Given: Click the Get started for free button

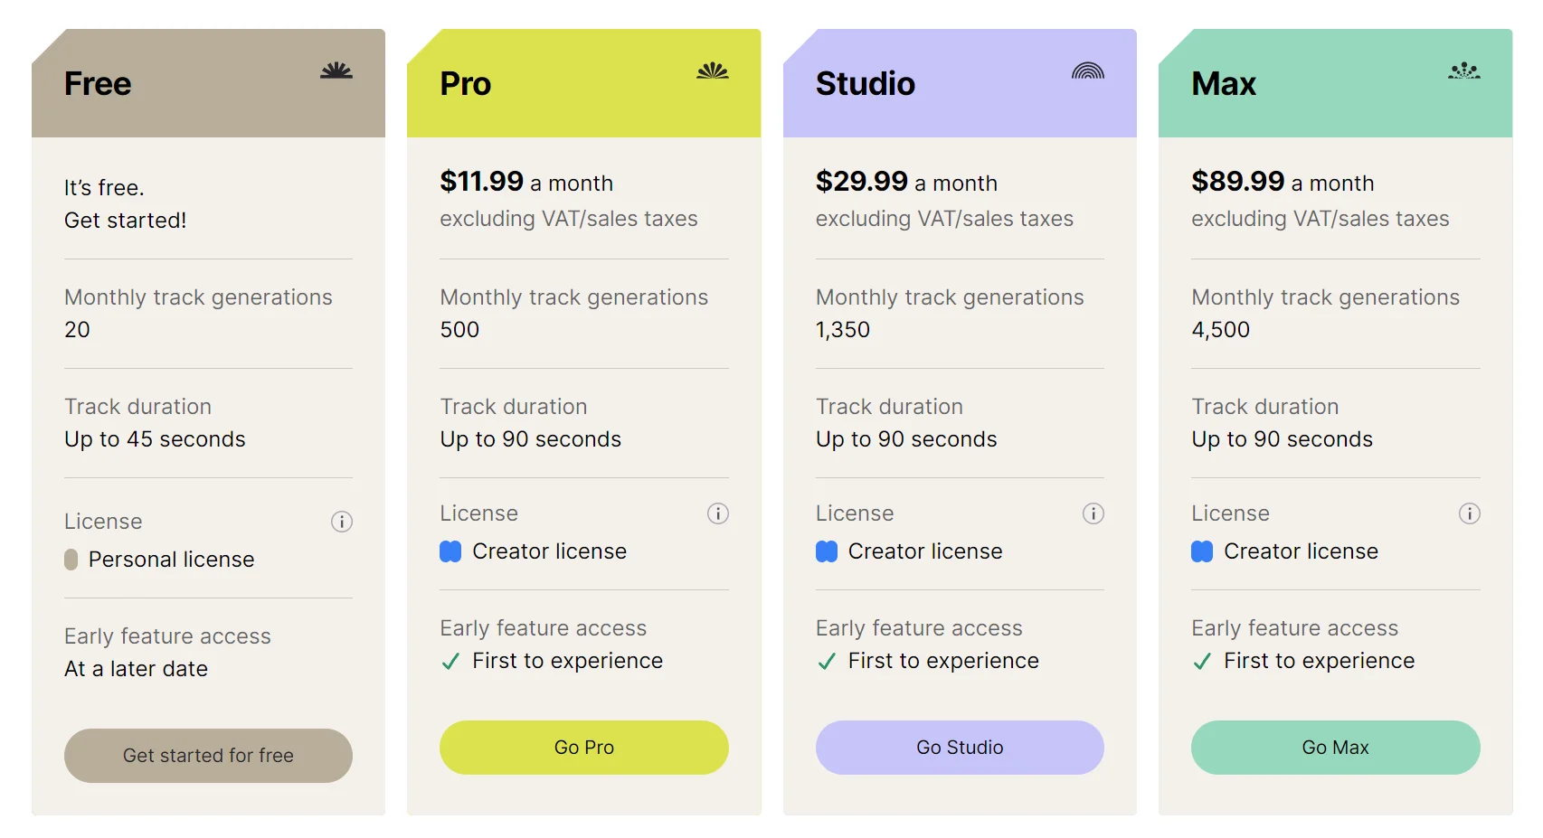Looking at the screenshot, I should coord(208,756).
